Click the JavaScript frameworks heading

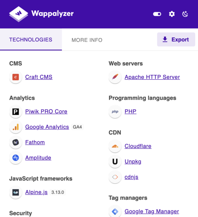tap(41, 178)
